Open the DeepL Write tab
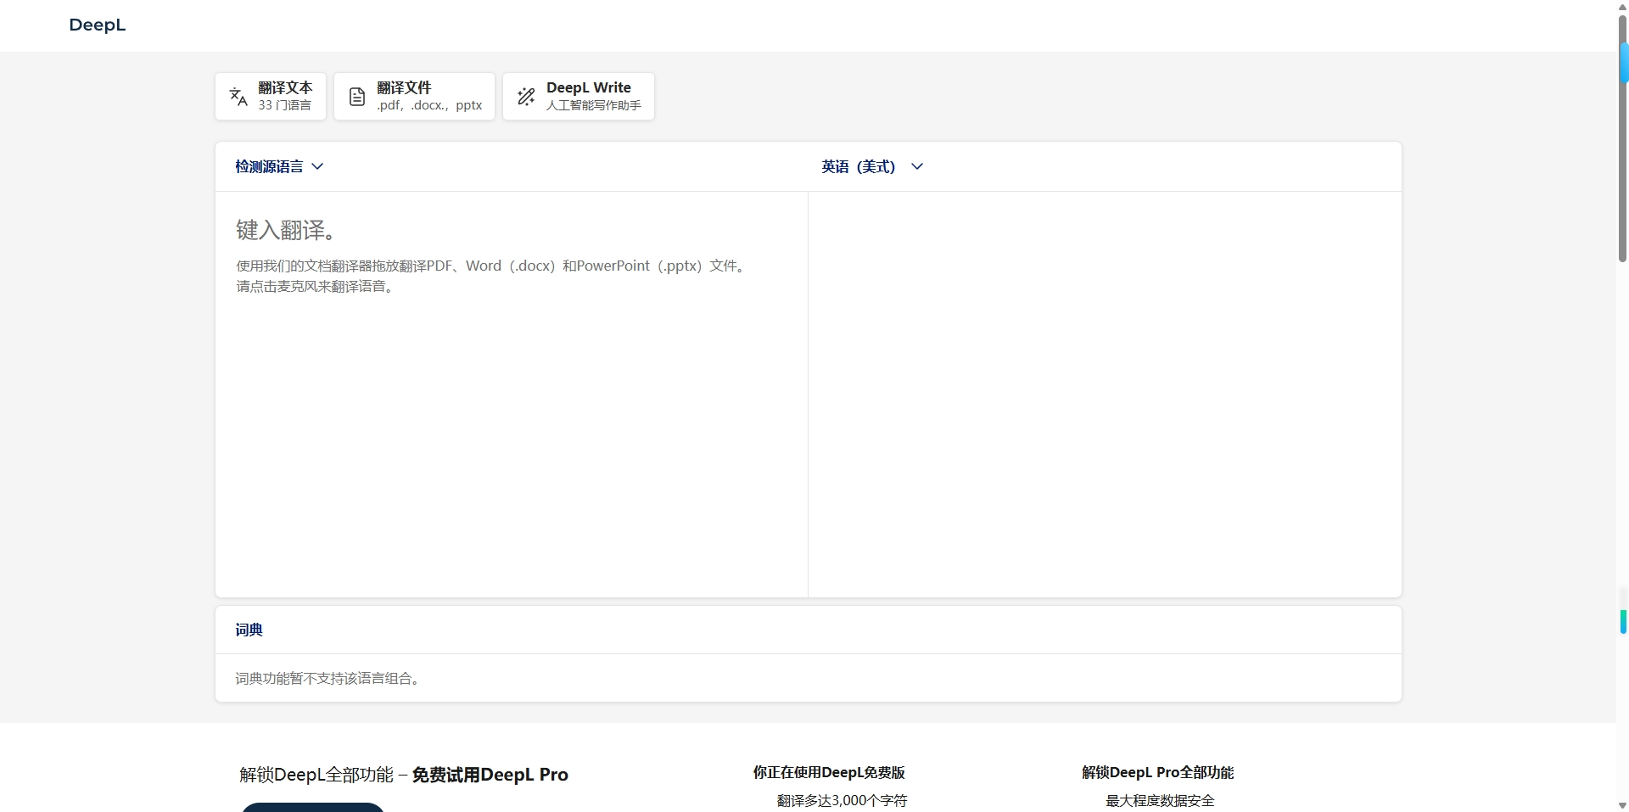1629x812 pixels. [578, 96]
